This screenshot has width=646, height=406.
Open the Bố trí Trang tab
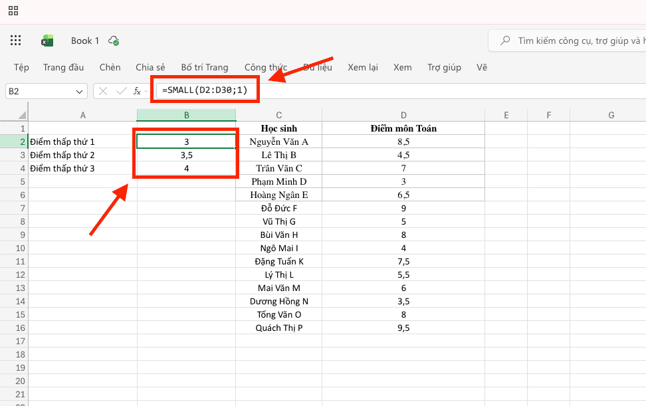click(204, 67)
